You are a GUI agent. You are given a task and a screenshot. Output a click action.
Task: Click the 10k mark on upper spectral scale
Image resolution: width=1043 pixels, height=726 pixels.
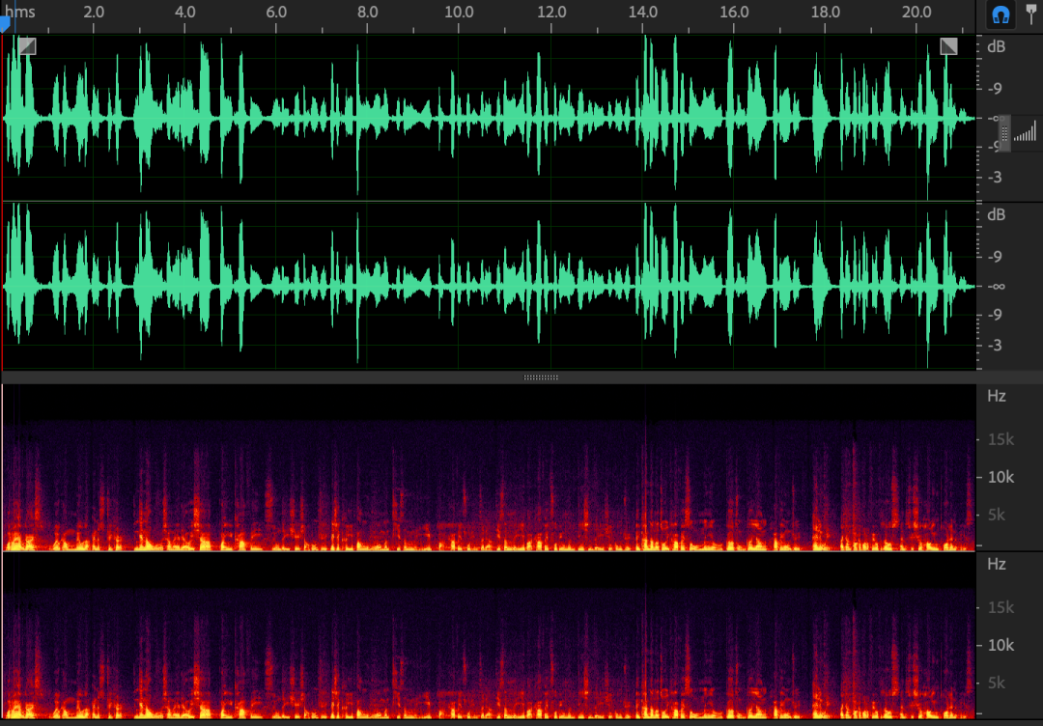pos(1001,477)
